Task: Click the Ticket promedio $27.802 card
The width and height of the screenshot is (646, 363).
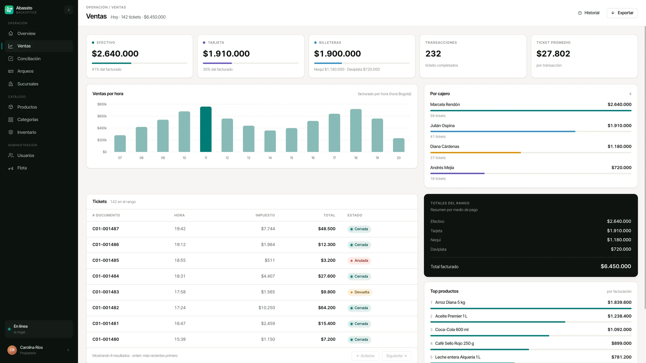Action: tap(584, 56)
